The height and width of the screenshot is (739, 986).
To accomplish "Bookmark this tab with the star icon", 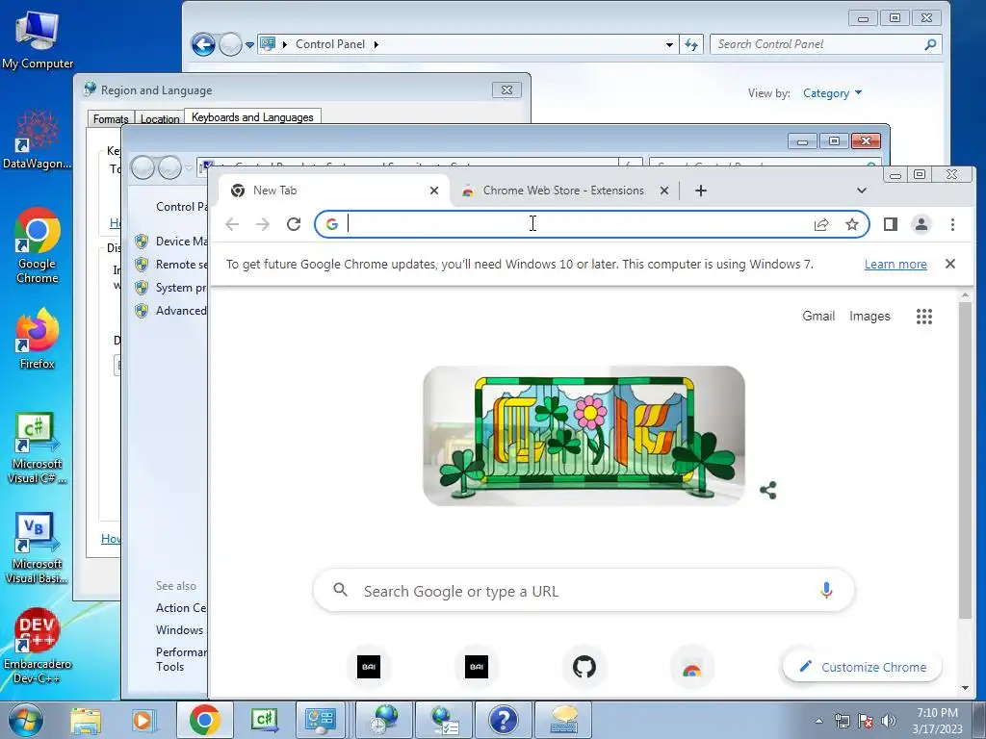I will (852, 224).
